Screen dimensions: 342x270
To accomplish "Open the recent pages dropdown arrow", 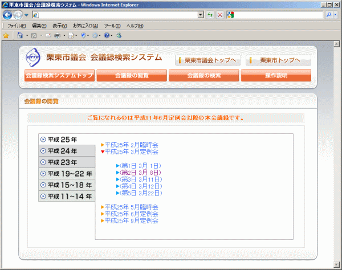I will [x=26, y=15].
